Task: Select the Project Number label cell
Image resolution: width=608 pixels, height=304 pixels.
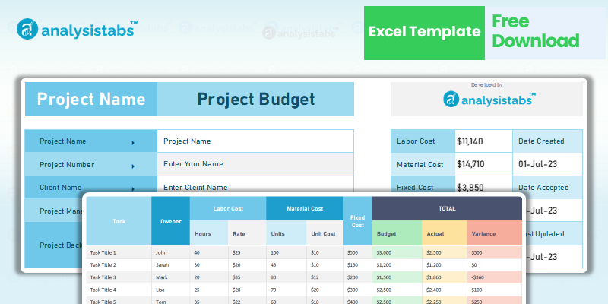Action: pos(91,164)
